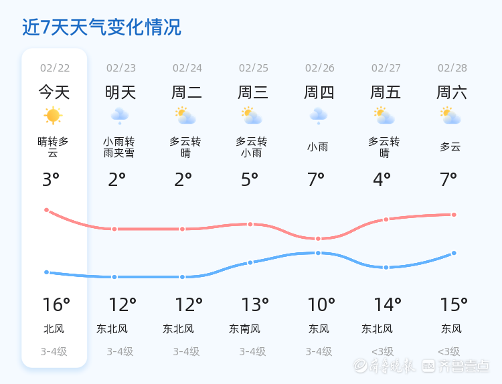Click the 02/24 date label

187,68
